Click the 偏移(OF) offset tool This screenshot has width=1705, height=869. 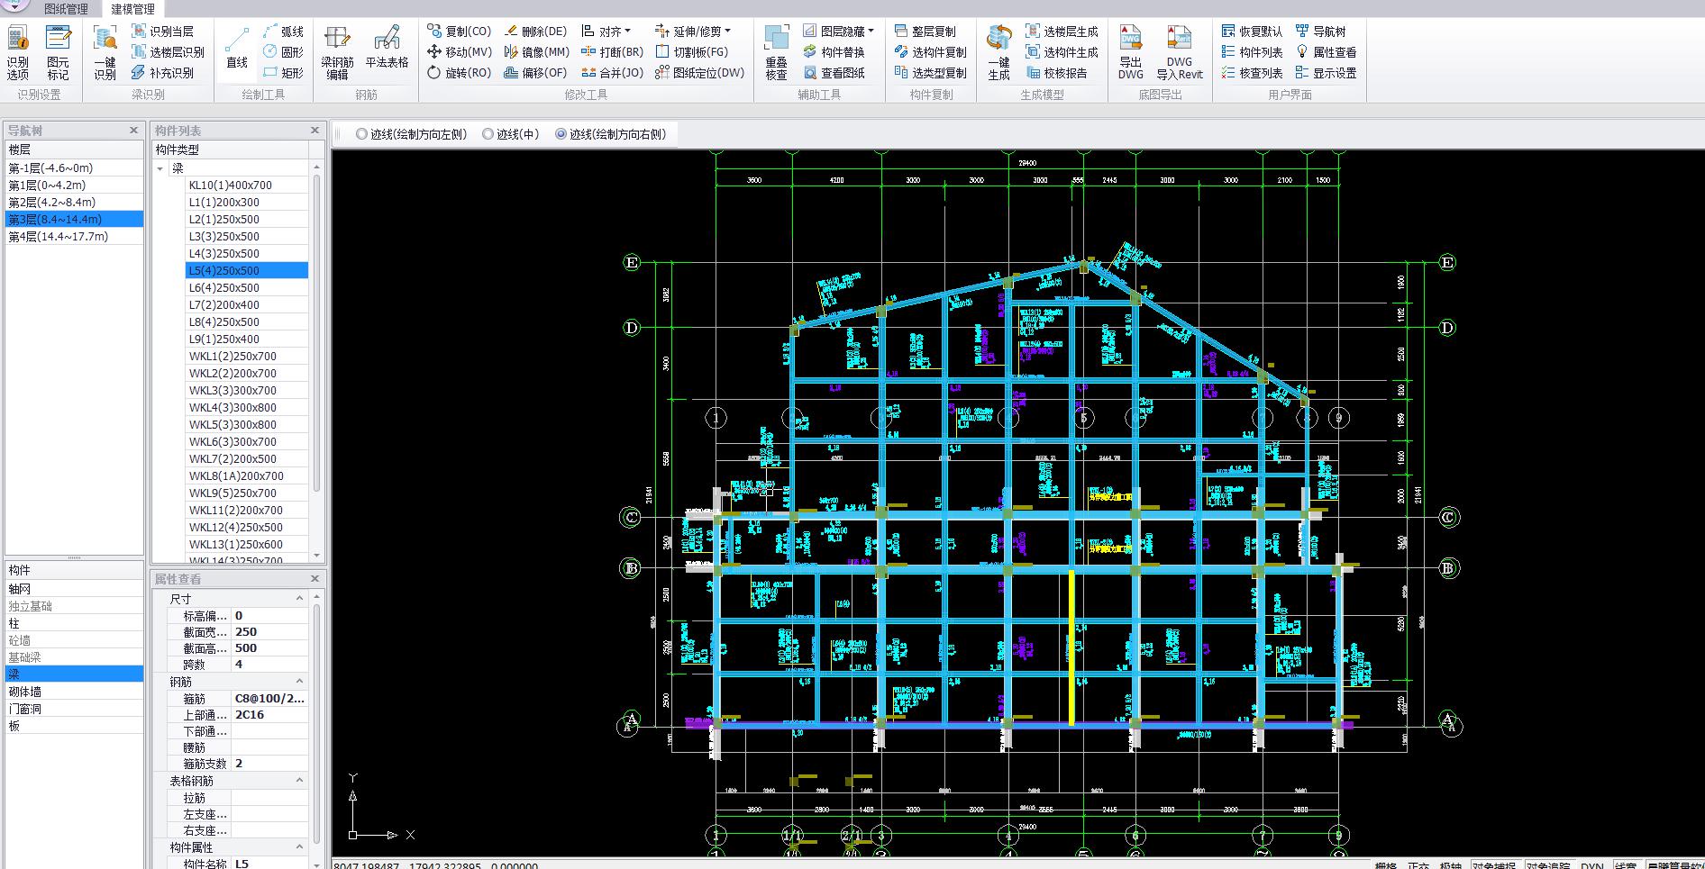point(536,73)
